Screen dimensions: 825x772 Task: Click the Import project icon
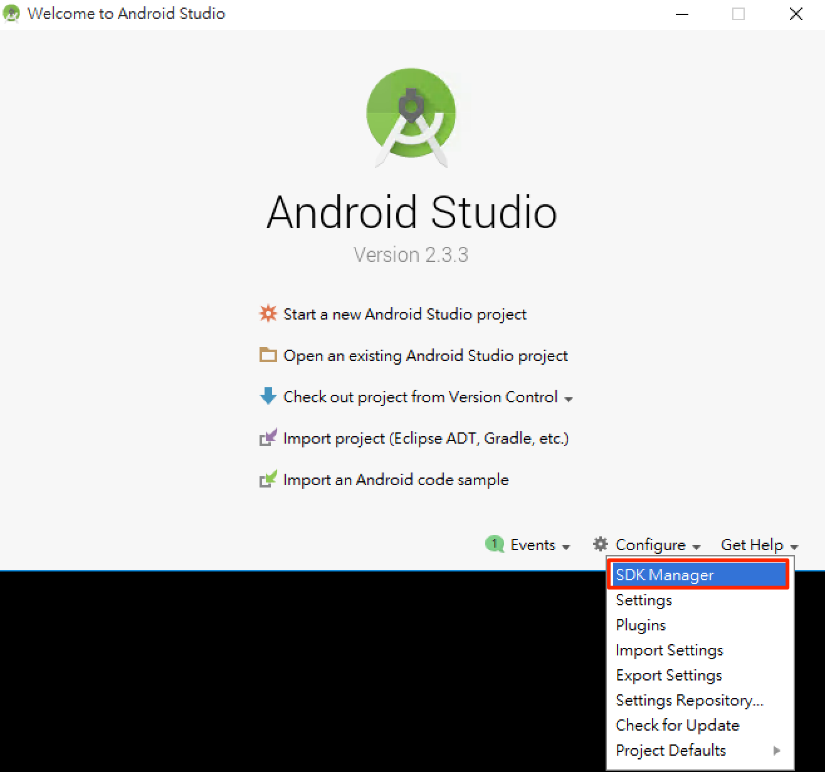[268, 437]
